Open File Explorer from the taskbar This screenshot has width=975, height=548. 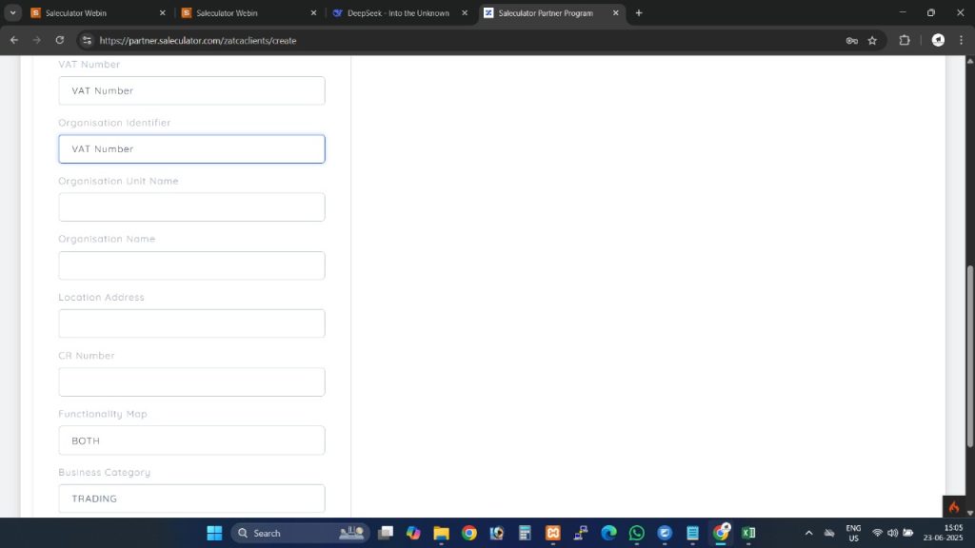tap(441, 533)
